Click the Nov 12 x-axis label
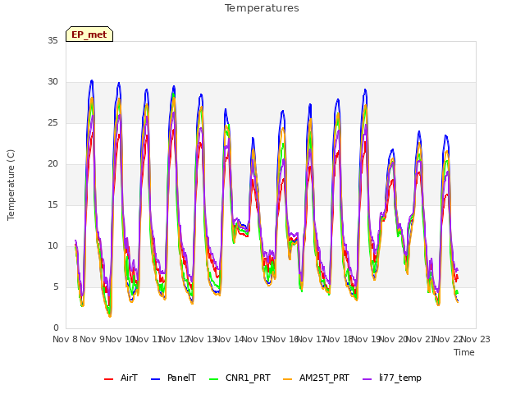Viewport: 525px width, 394px height. pos(174,339)
